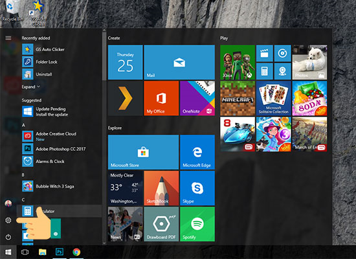Screen dimensions: 356x259
Task: Launch the Skype tile
Action: pos(197,188)
